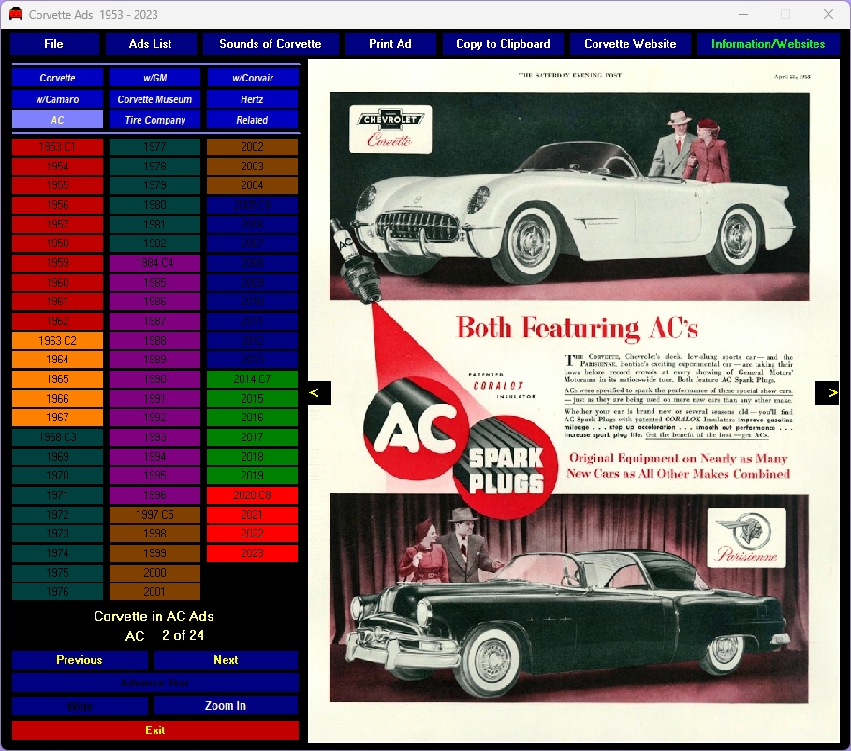
Task: Choose year 2022
Action: (x=253, y=534)
